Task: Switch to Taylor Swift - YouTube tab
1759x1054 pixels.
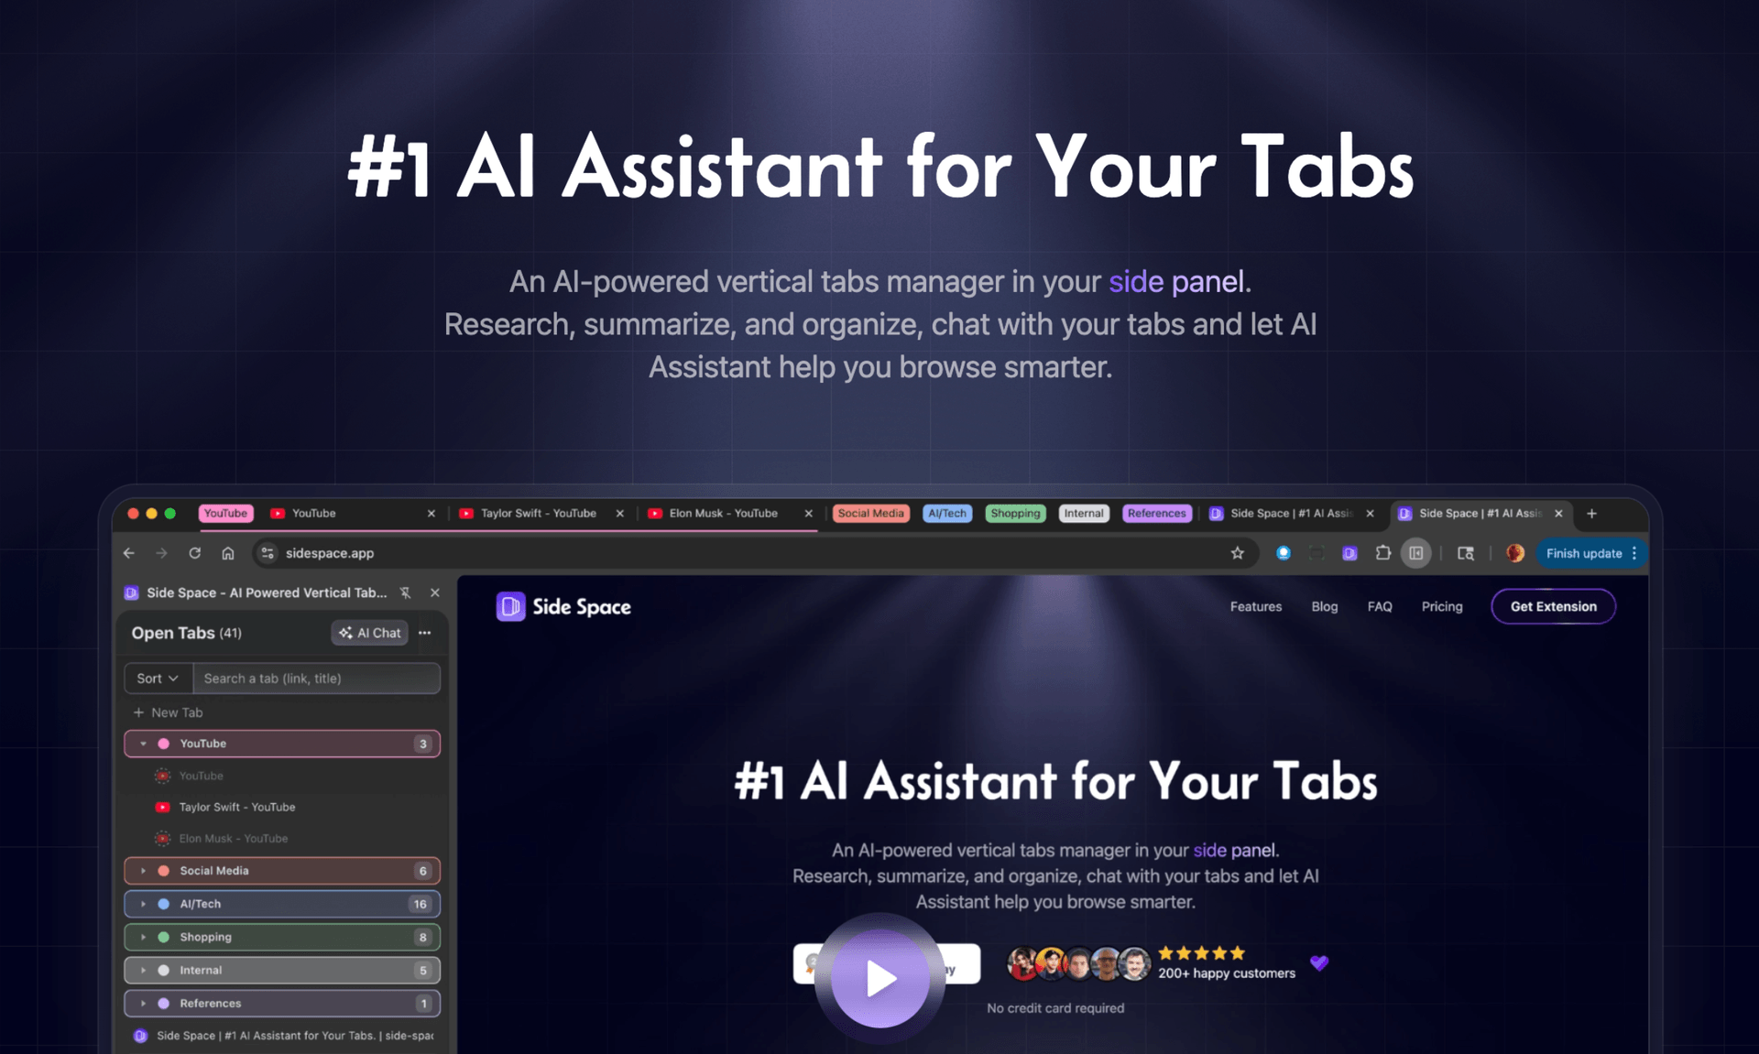Action: [538, 514]
